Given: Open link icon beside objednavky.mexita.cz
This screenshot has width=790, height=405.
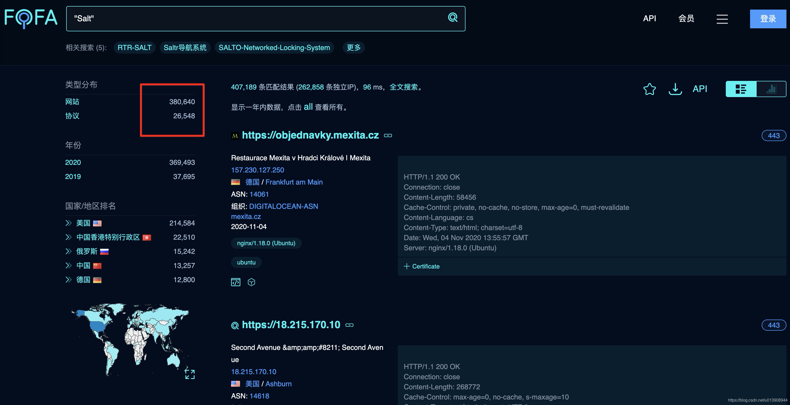Looking at the screenshot, I should (x=388, y=136).
